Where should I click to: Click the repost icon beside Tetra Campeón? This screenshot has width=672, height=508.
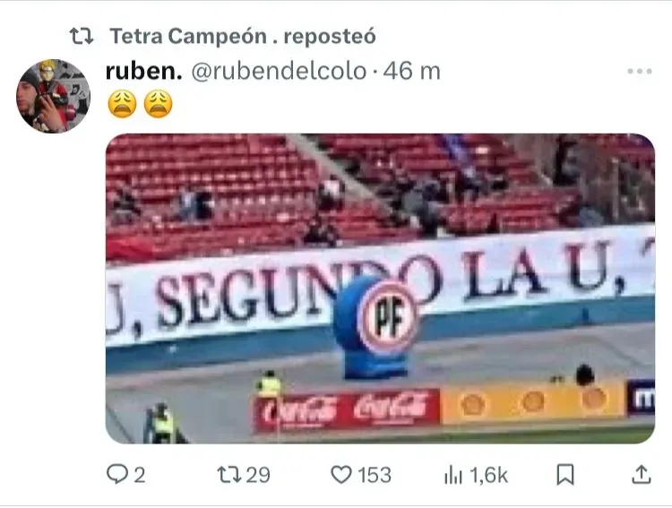pos(82,36)
